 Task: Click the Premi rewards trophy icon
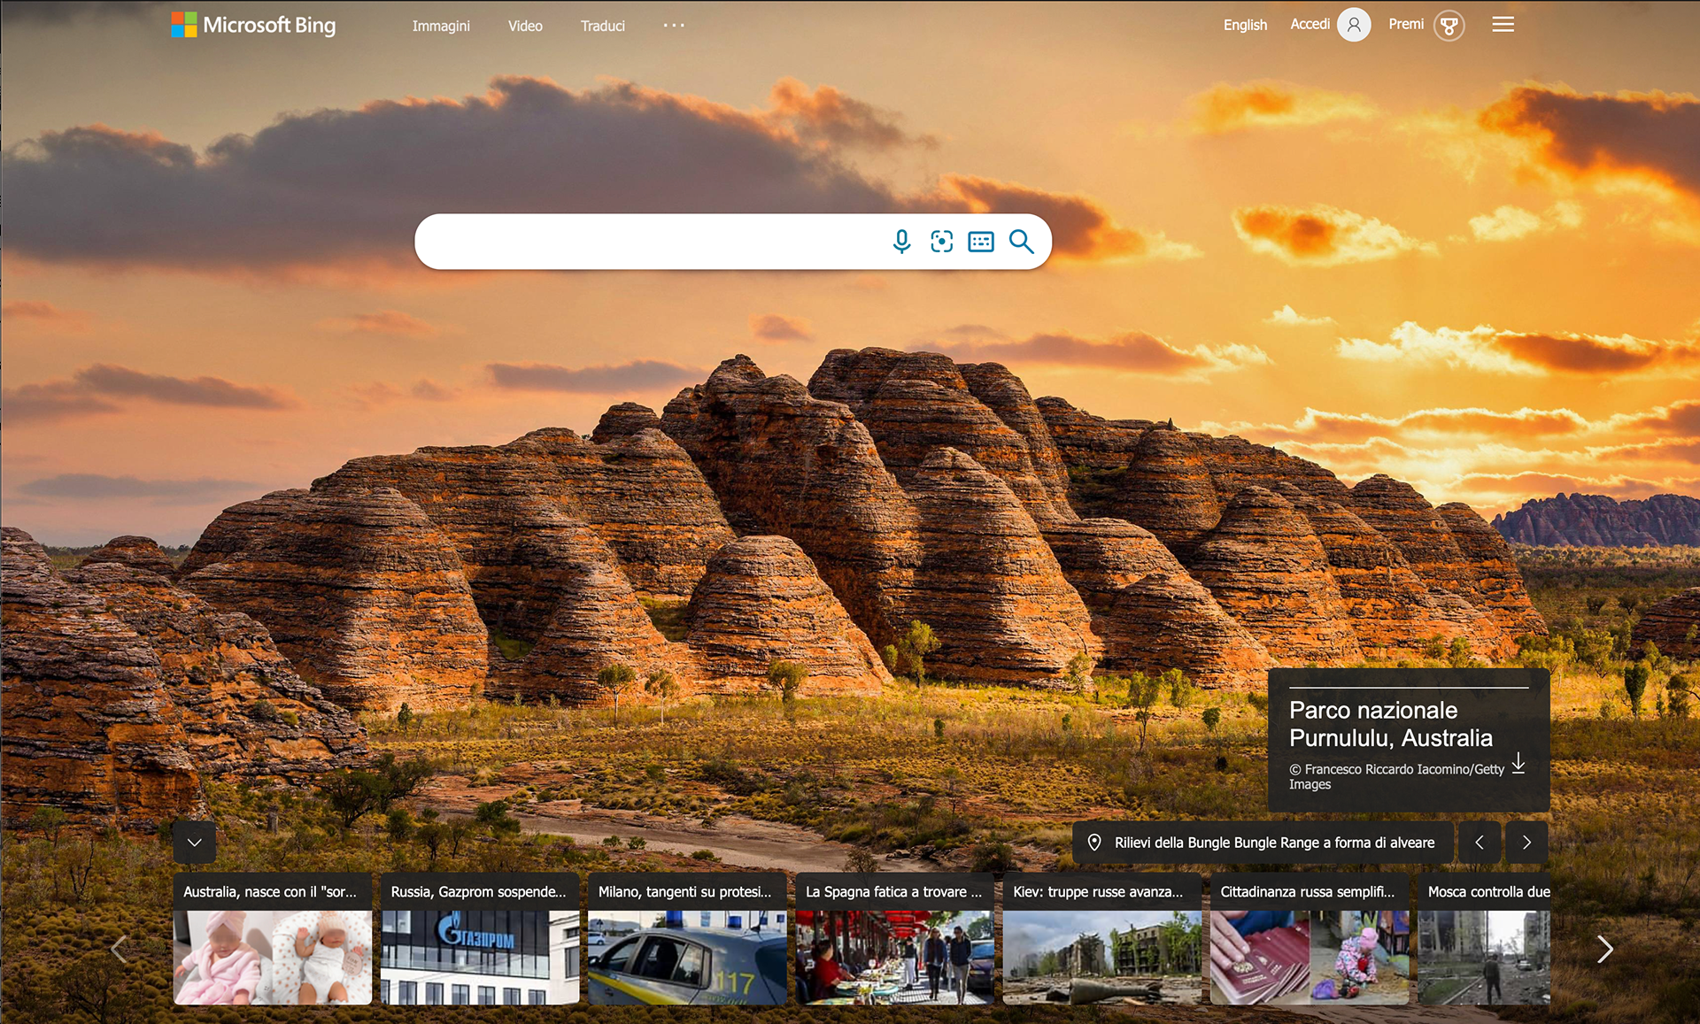(x=1449, y=25)
